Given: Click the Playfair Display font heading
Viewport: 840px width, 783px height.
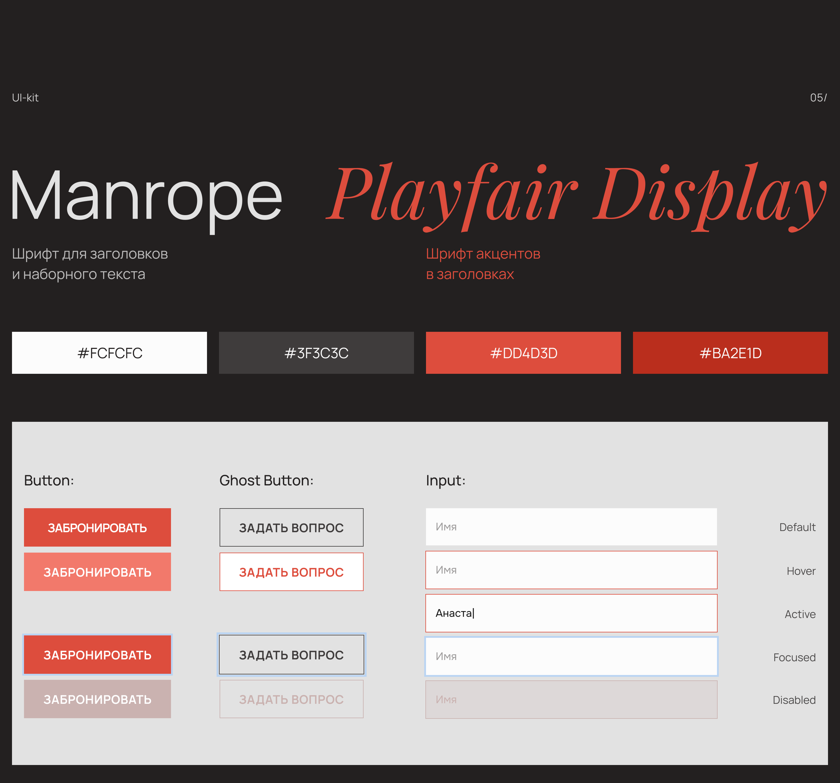Looking at the screenshot, I should pyautogui.click(x=576, y=195).
